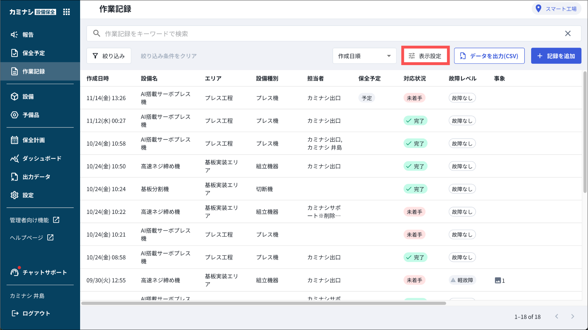Click the search magnifier icon

click(x=97, y=34)
